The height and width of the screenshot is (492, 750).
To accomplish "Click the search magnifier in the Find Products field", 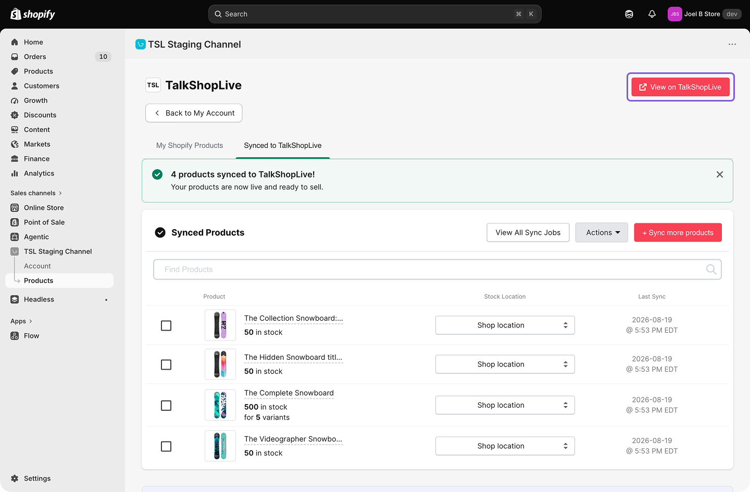I will (x=711, y=269).
